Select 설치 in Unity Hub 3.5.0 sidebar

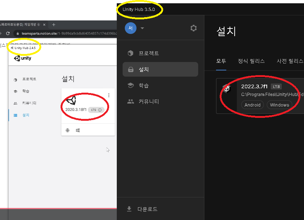tap(160, 69)
